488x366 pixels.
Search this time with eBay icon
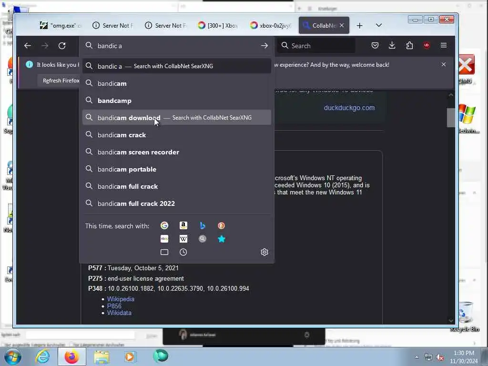pyautogui.click(x=164, y=239)
